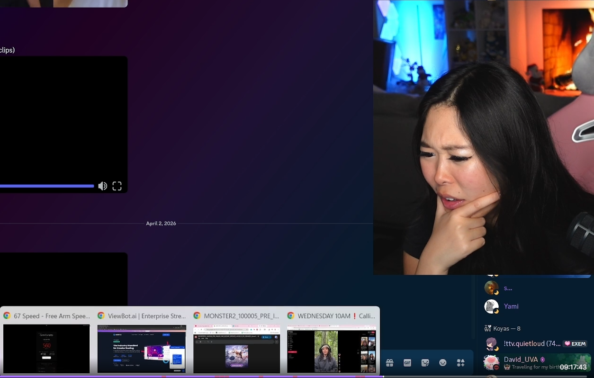The height and width of the screenshot is (378, 594).
Task: Open fullscreen mode on the video clip
Action: click(117, 186)
